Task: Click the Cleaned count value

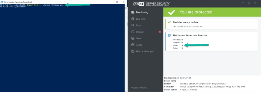Action: (182, 42)
